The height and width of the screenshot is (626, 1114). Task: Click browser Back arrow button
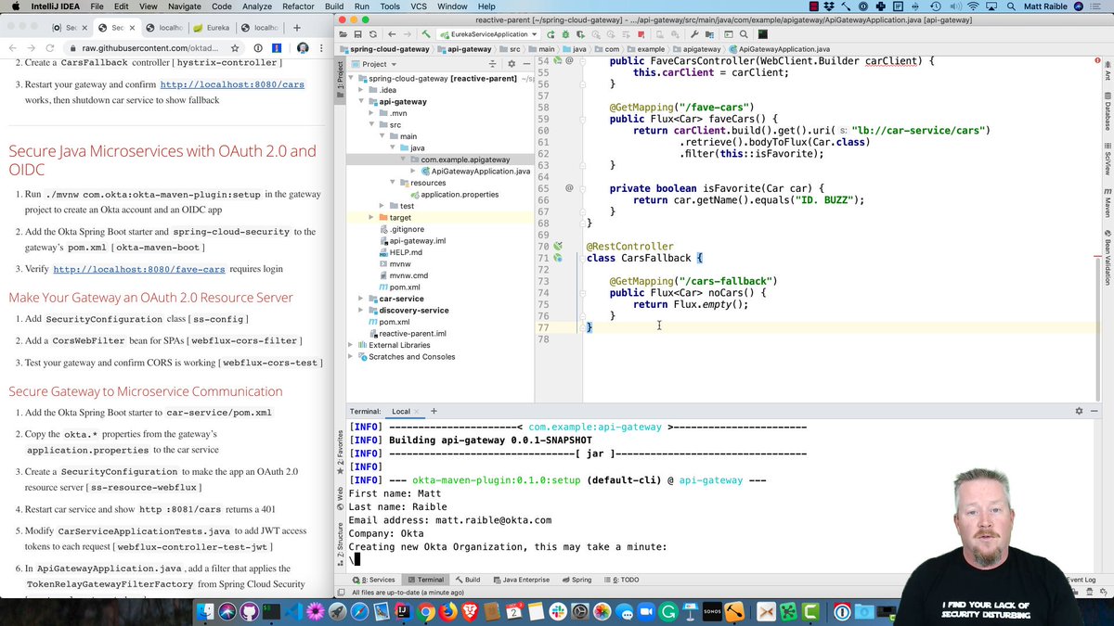click(11, 48)
